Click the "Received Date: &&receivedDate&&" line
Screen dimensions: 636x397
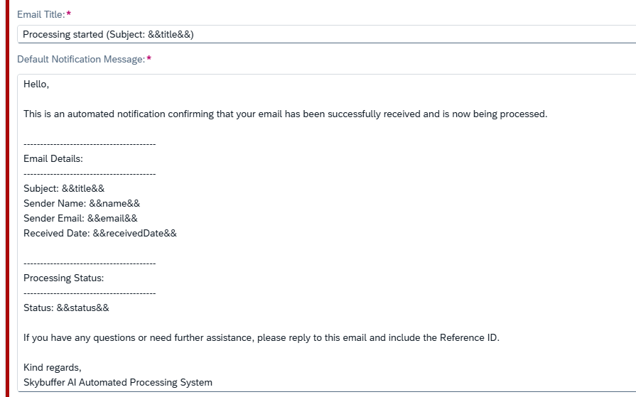(99, 233)
